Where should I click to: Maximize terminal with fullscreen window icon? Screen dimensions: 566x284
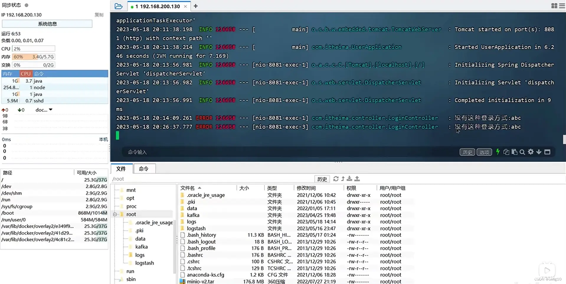pyautogui.click(x=547, y=152)
